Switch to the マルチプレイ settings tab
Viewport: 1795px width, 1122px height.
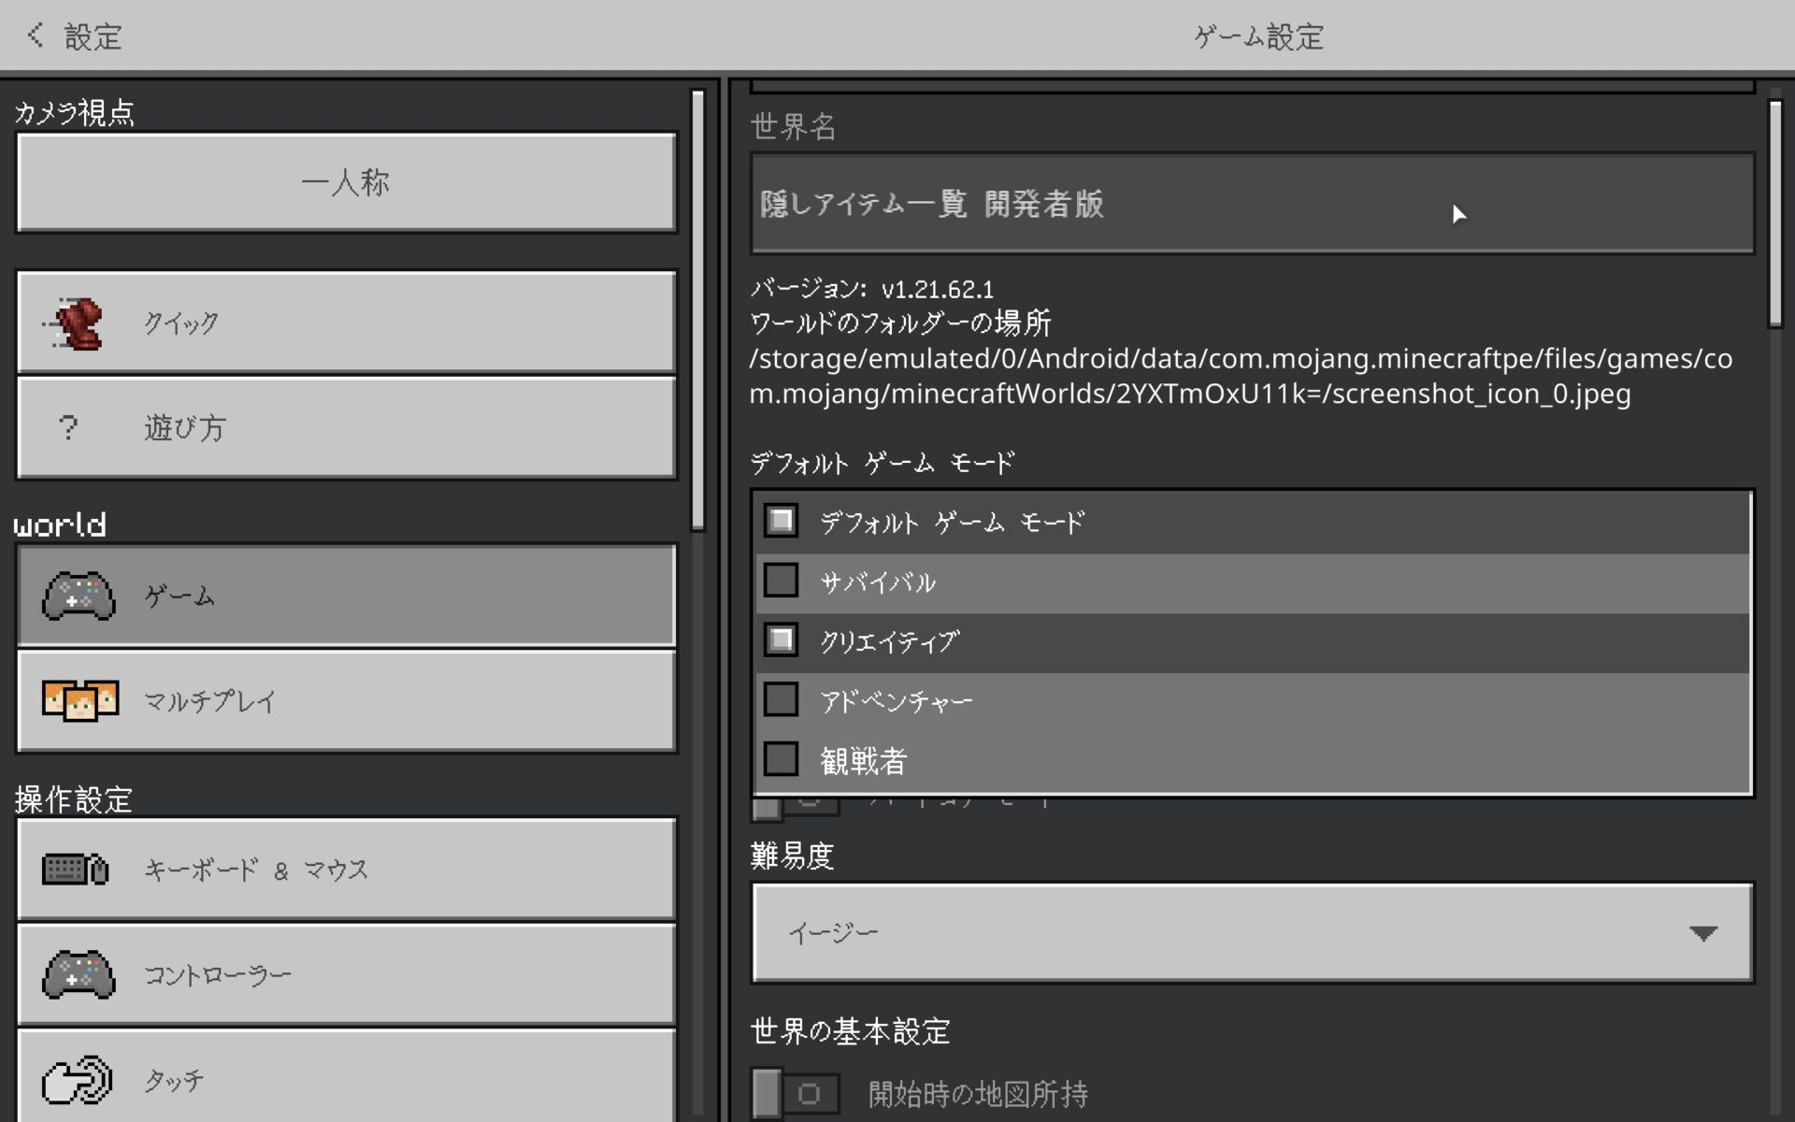pyautogui.click(x=346, y=701)
